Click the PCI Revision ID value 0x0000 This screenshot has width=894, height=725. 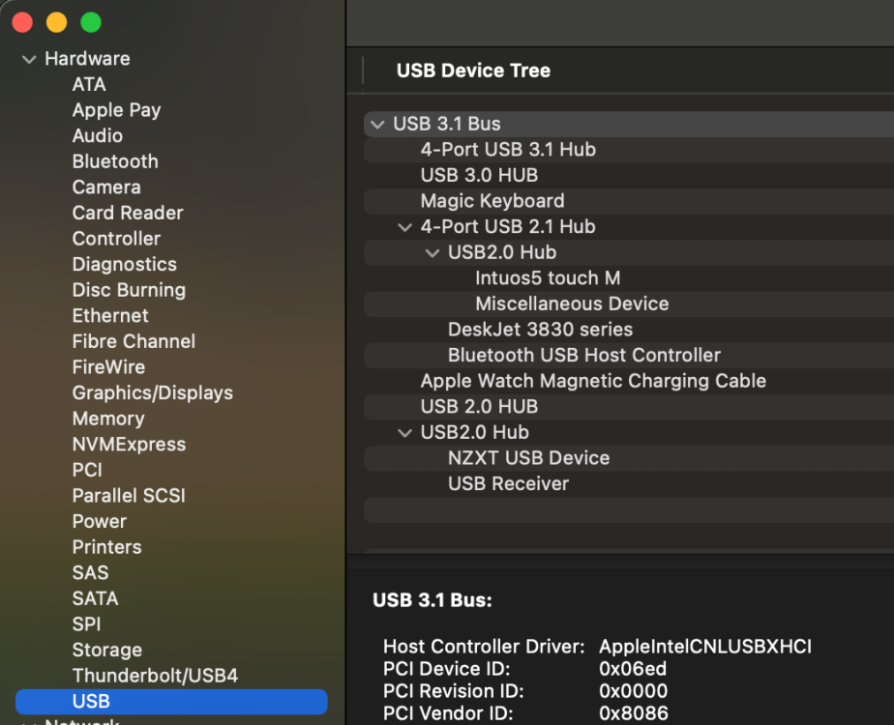pos(634,691)
